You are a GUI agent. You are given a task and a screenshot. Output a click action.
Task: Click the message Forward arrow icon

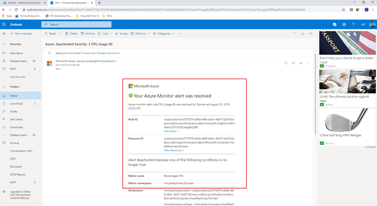(x=301, y=63)
